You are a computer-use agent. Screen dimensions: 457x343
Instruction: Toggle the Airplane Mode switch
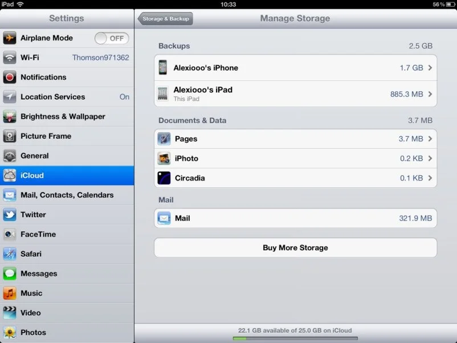112,38
